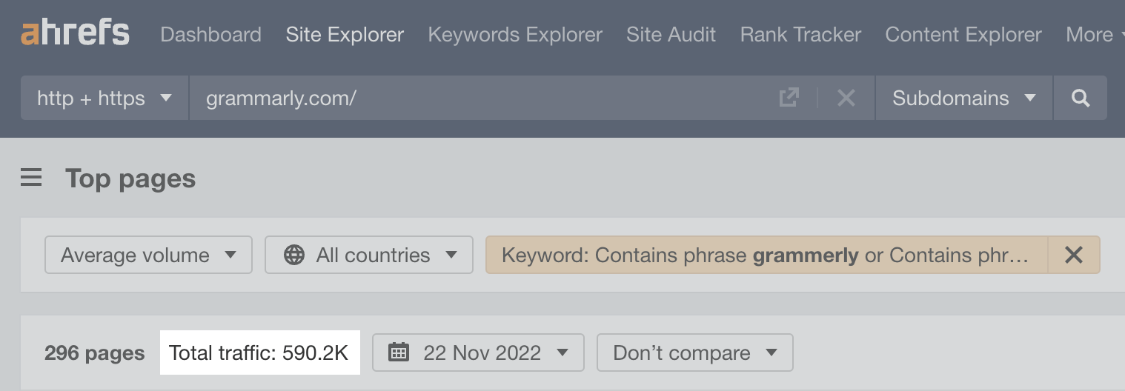Open the All countries dropdown
Viewport: 1125px width, 391px height.
click(x=369, y=255)
